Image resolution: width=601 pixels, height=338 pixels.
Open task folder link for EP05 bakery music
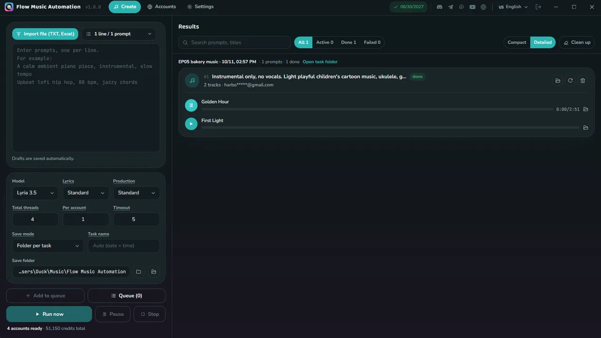[320, 62]
